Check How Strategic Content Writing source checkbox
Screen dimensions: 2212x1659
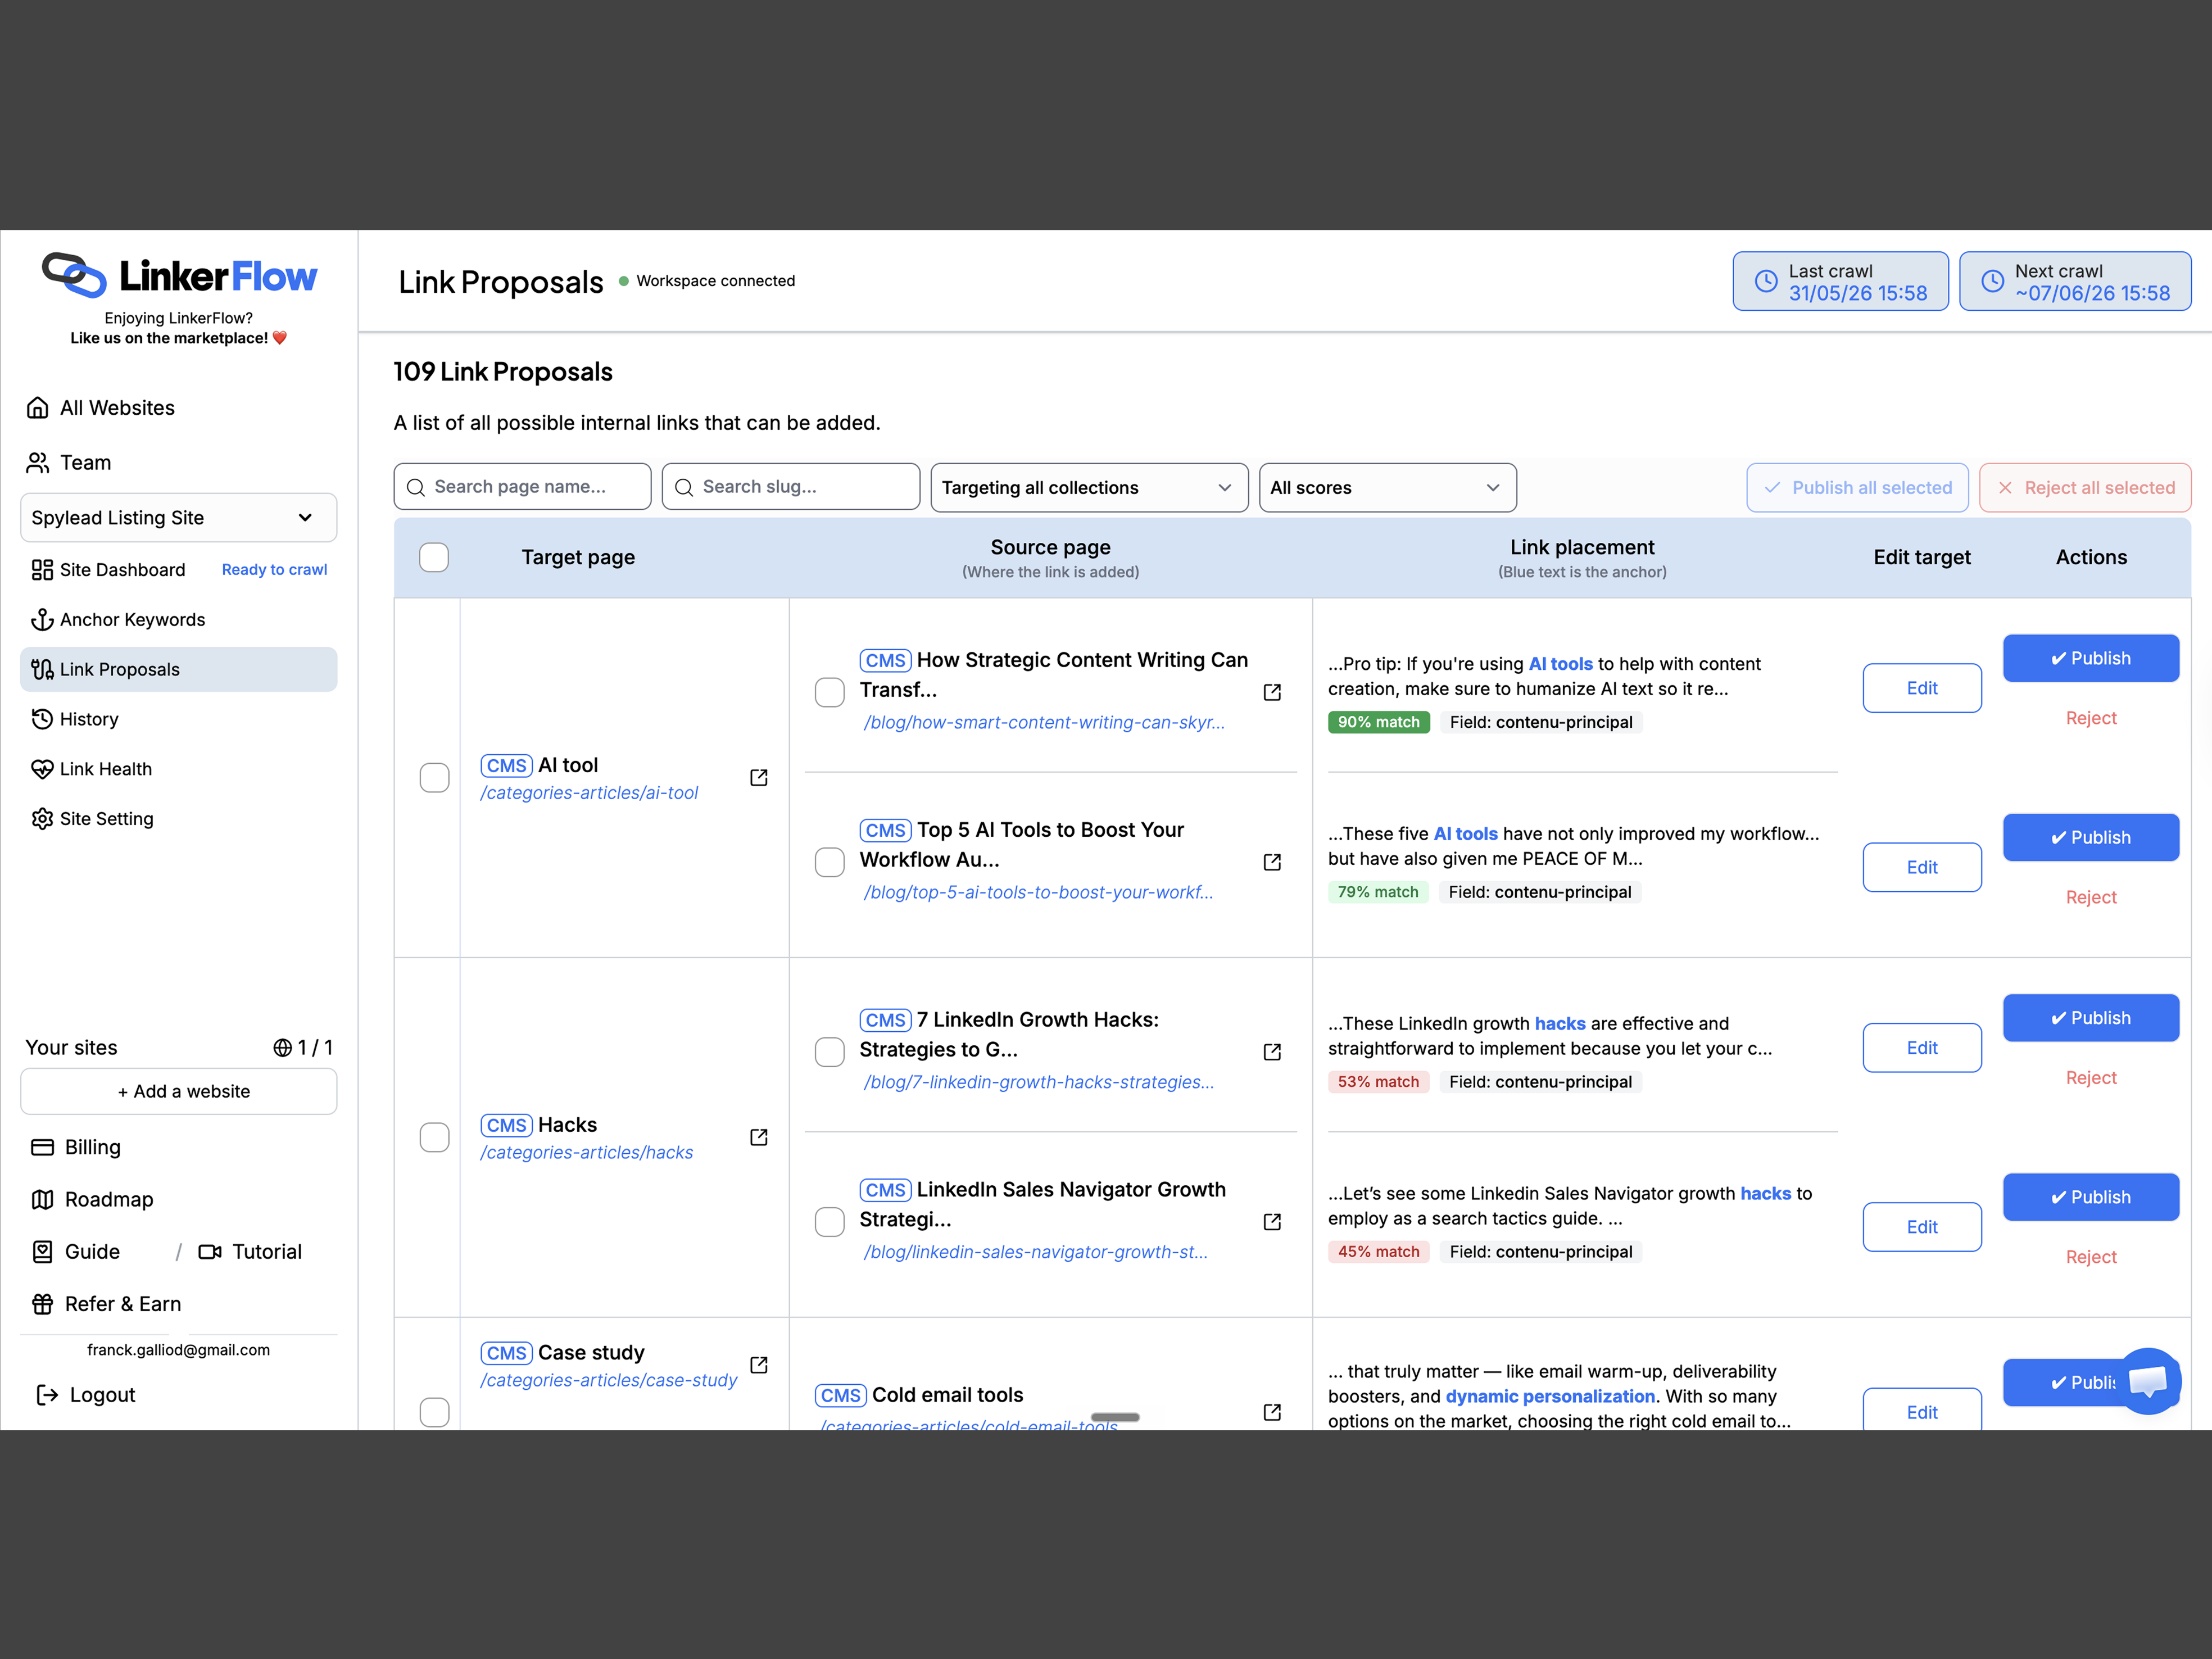[x=829, y=692]
